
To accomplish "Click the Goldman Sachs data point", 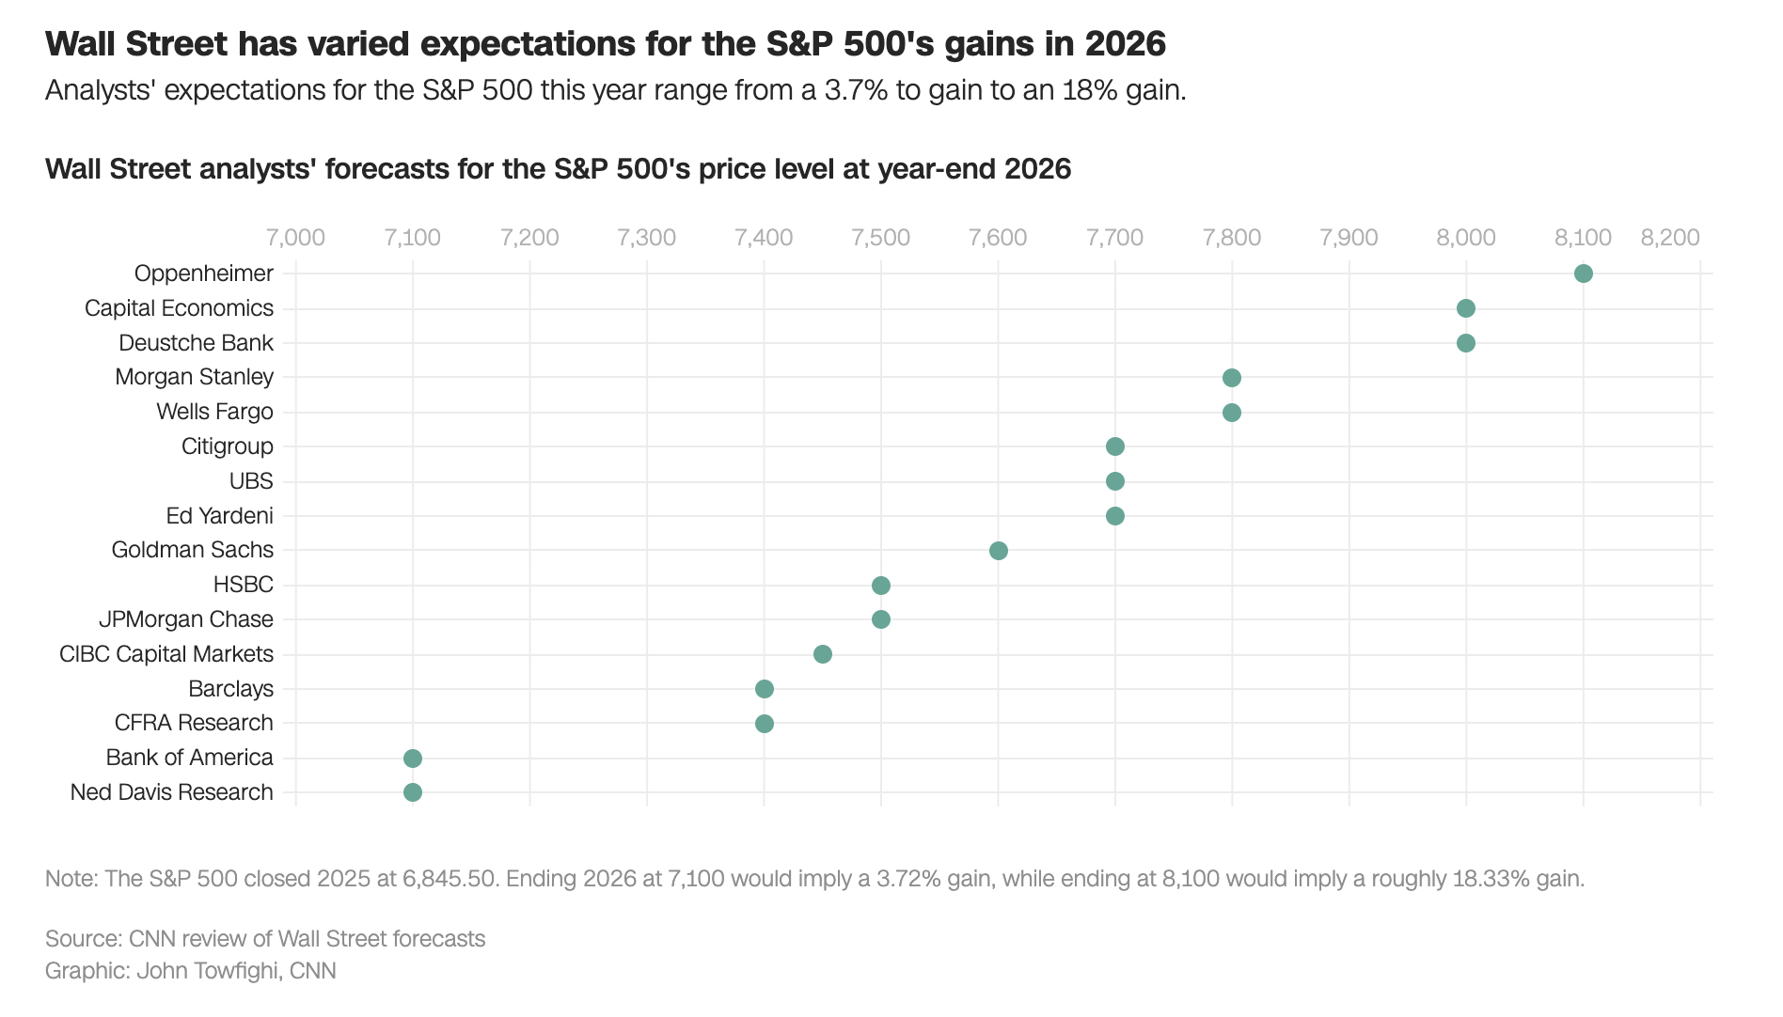I will 998,551.
